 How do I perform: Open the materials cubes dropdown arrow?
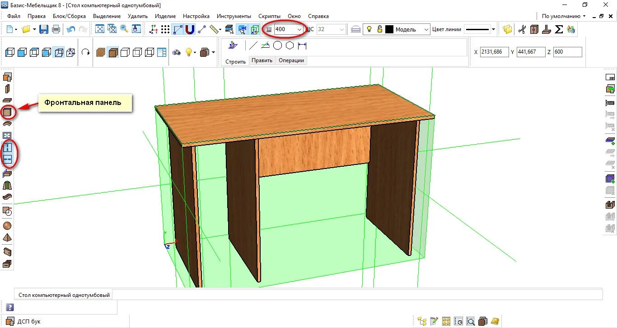click(213, 53)
